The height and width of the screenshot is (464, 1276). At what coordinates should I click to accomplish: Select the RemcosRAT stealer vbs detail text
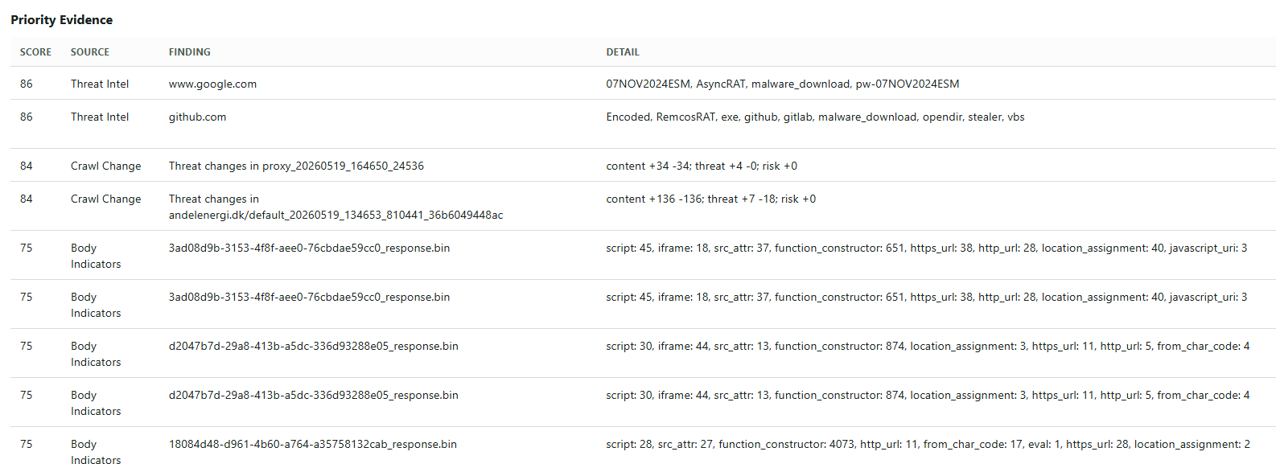point(816,117)
